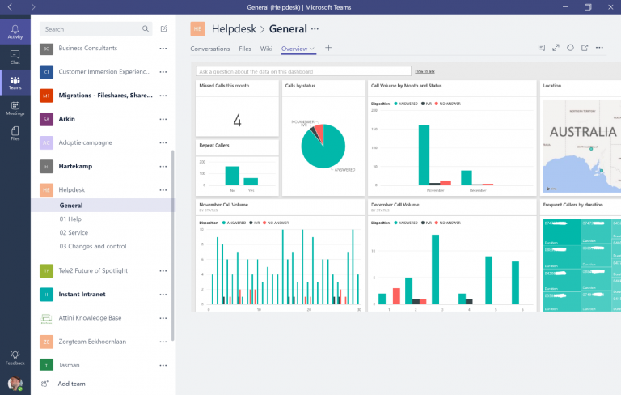621x395 pixels.
Task: Navigate forward with the right arrow
Action: pos(33,7)
